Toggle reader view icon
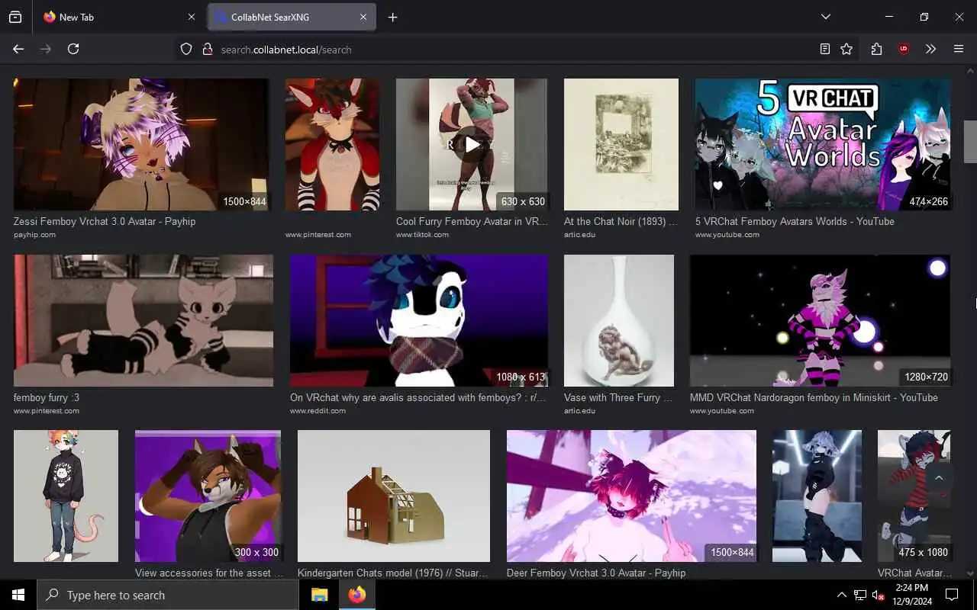Screen dimensions: 977x610 pos(825,49)
